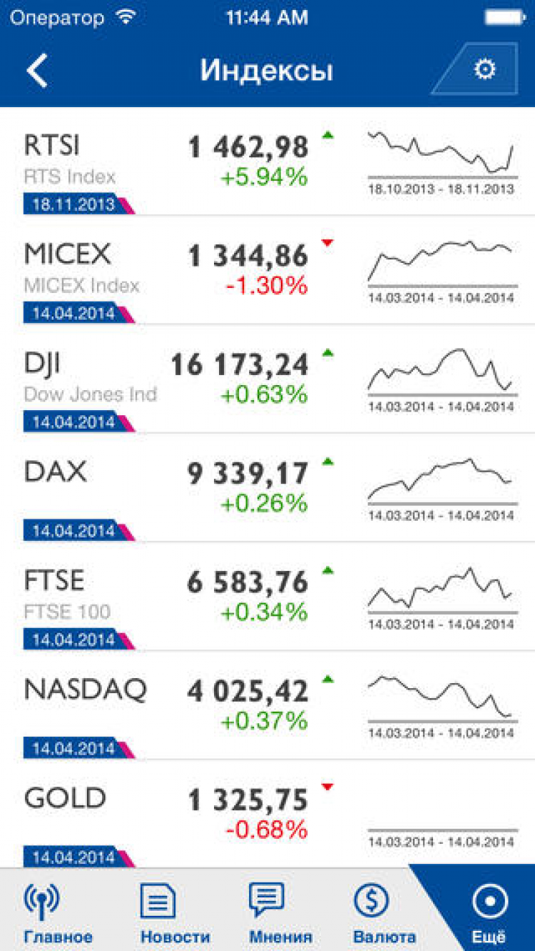Click the MICEX trend chart
535x951 pixels.
pyautogui.click(x=441, y=262)
